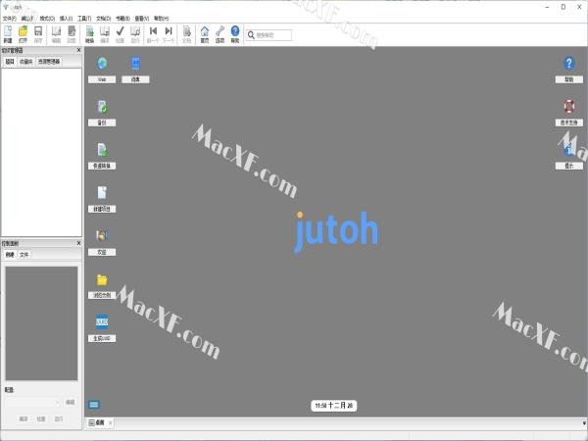Close the Desktop tab with its X
Viewport: 588px width, 441px height.
tap(110, 422)
